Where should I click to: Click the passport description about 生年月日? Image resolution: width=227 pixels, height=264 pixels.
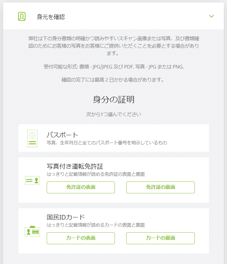tap(107, 143)
